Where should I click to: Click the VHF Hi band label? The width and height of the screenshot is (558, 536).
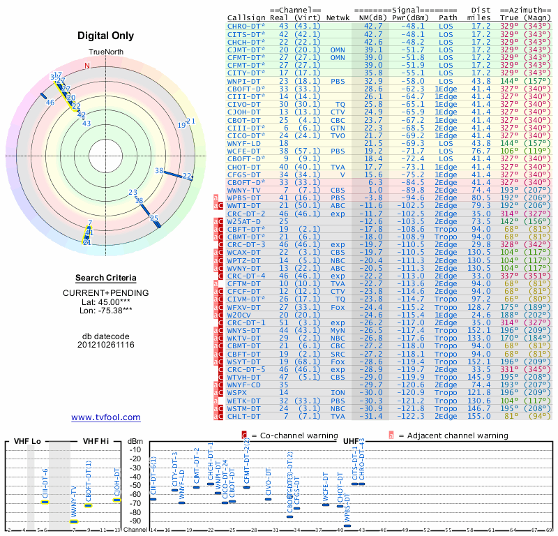pyautogui.click(x=96, y=441)
